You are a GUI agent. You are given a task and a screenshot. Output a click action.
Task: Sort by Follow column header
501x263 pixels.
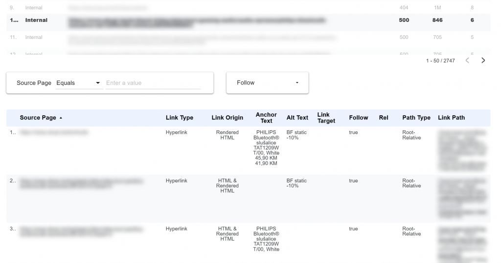[x=358, y=118]
